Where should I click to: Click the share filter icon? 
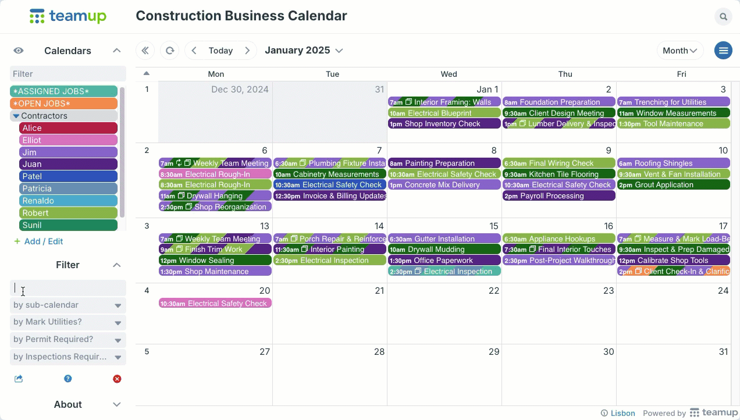19,379
